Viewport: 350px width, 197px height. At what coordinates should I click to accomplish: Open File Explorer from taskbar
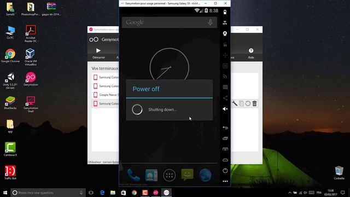pyautogui.click(x=113, y=193)
